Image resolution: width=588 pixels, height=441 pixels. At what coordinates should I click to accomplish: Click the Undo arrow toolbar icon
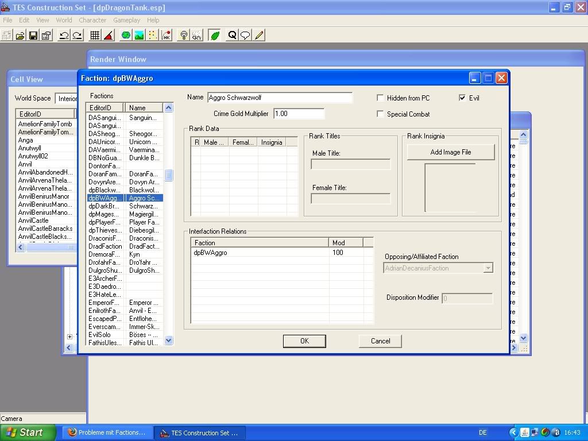coord(64,36)
